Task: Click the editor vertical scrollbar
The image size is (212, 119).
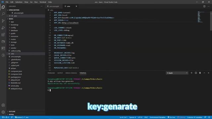Action: click(211, 21)
